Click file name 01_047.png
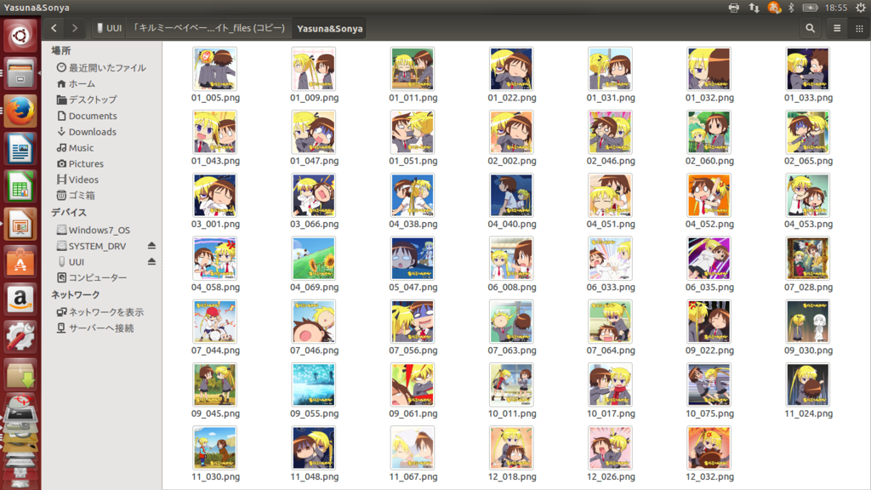The width and height of the screenshot is (871, 490). (x=314, y=161)
